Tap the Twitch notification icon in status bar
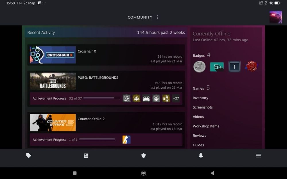The width and height of the screenshot is (287, 179). (39, 3)
